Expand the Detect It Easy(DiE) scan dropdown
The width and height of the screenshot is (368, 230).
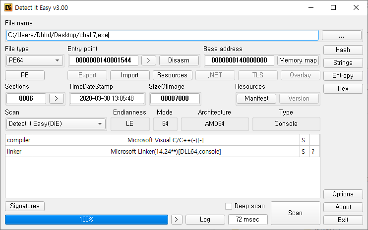click(56, 124)
